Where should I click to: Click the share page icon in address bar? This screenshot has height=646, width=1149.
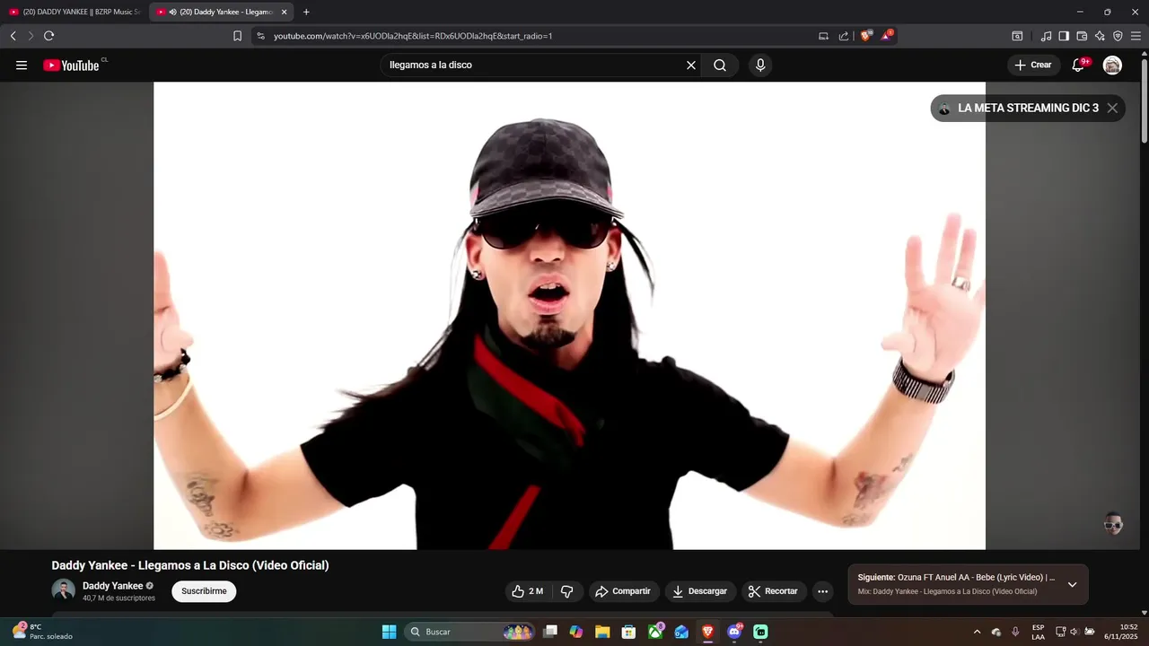pyautogui.click(x=844, y=36)
